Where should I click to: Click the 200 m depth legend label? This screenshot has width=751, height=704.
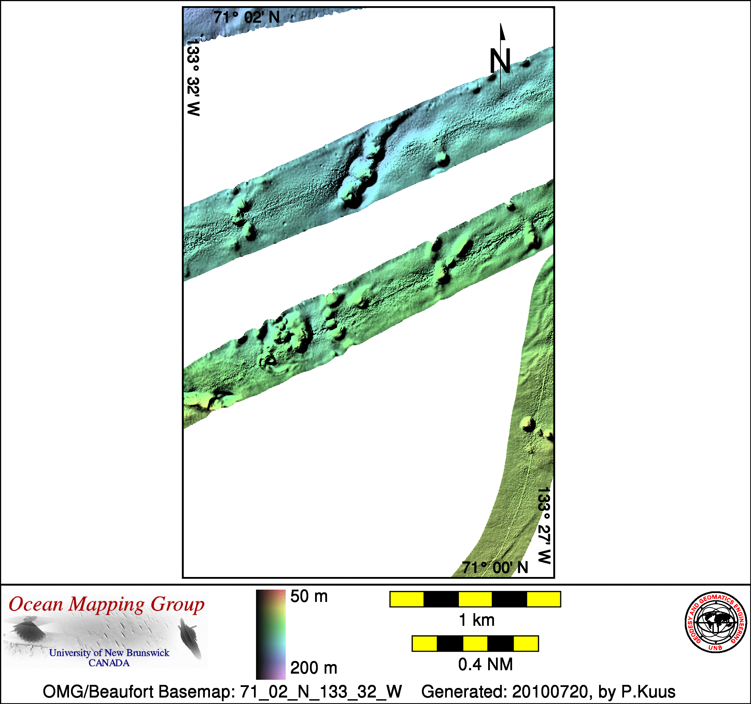314,668
